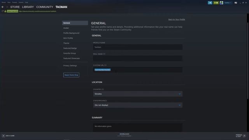Click in the Summary text area
Viewport: 249px width, 140px height.
coord(138,128)
